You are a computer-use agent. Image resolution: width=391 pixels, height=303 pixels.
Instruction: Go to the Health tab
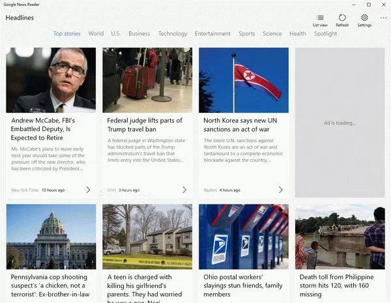click(298, 34)
